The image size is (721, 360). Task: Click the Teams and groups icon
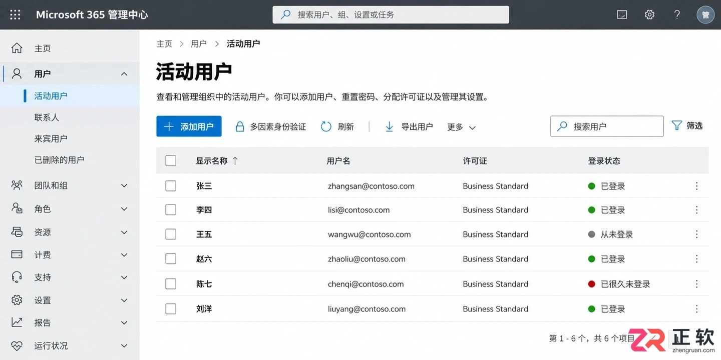(17, 185)
